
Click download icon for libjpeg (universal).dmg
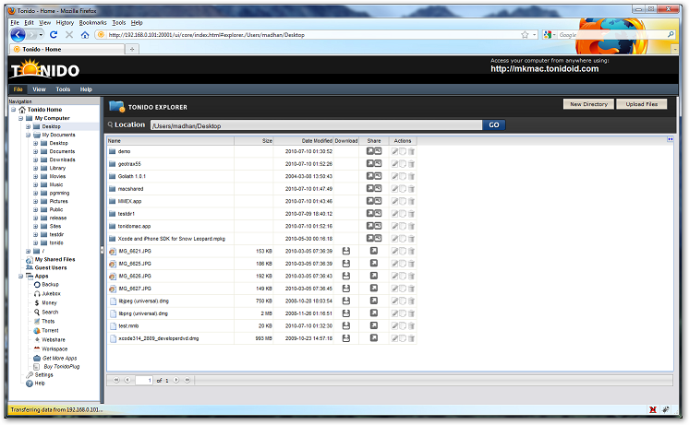346,301
